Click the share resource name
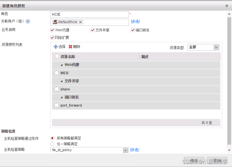The height and width of the screenshot is (167, 232). 65,89
